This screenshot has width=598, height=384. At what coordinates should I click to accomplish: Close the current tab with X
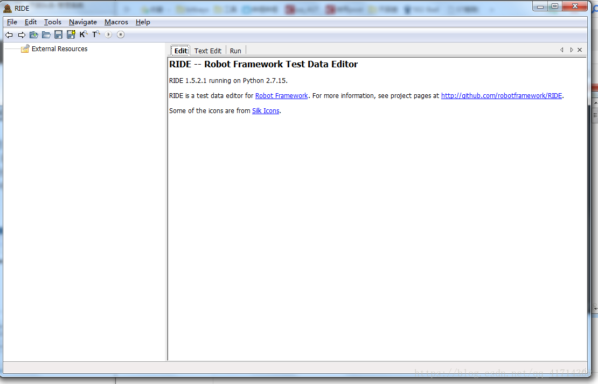coord(580,50)
